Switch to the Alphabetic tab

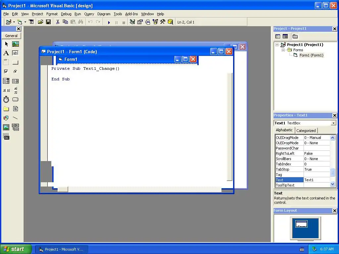(x=284, y=130)
